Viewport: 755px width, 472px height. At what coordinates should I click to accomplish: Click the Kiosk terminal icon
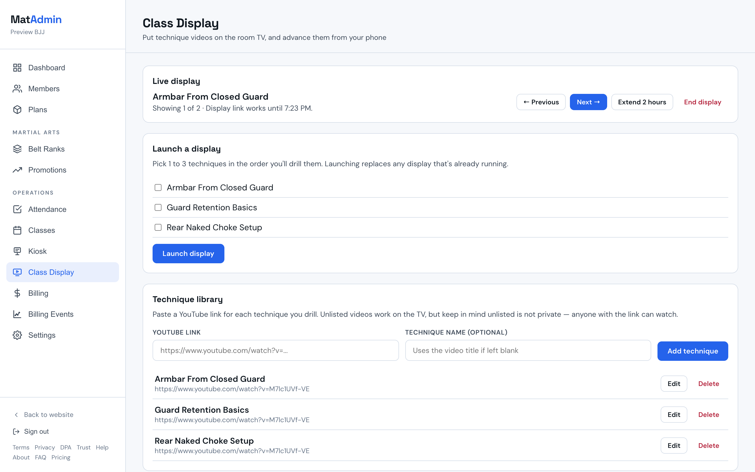tap(17, 251)
